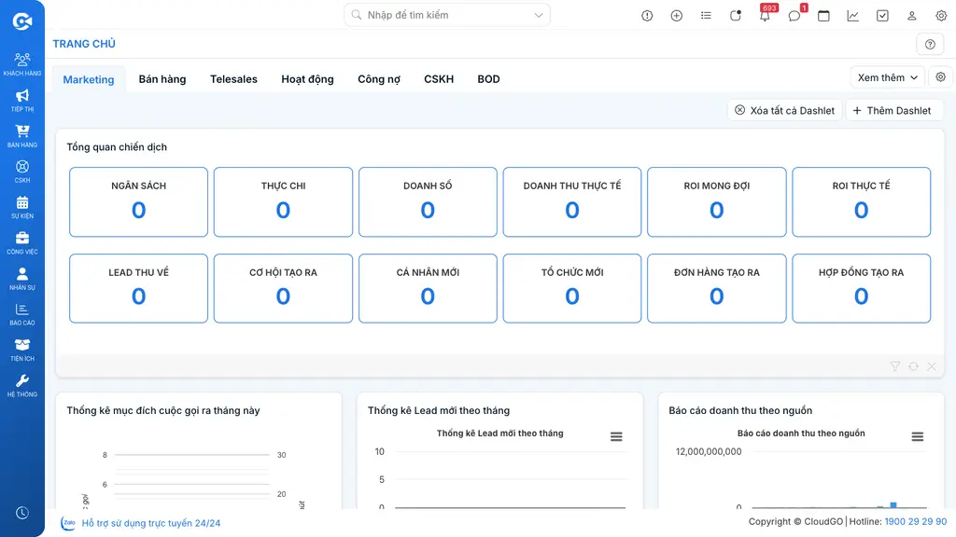Image resolution: width=956 pixels, height=537 pixels.
Task: Switch to the Bán hàng tab
Action: click(162, 79)
